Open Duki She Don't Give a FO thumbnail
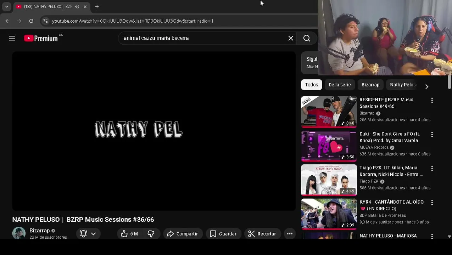 tap(329, 146)
